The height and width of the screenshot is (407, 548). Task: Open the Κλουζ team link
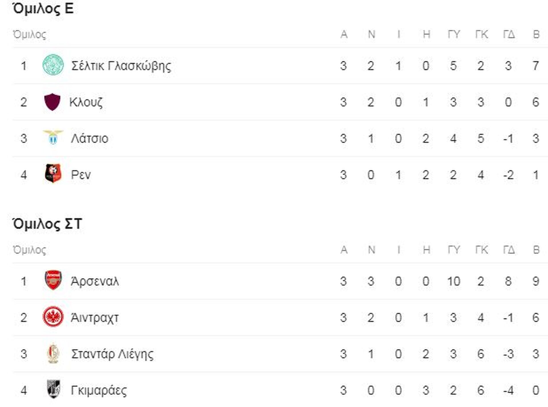(x=86, y=102)
